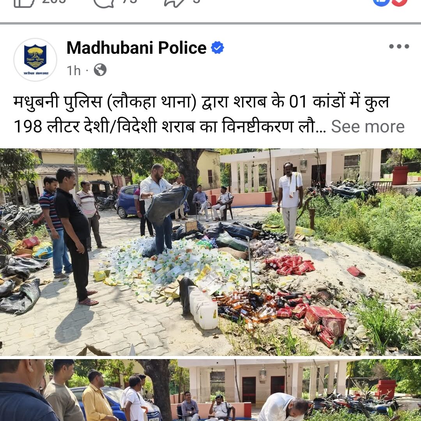Viewport: 421px width, 421px height.
Task: View the like count beside thumbs-up
Action: 54,2
